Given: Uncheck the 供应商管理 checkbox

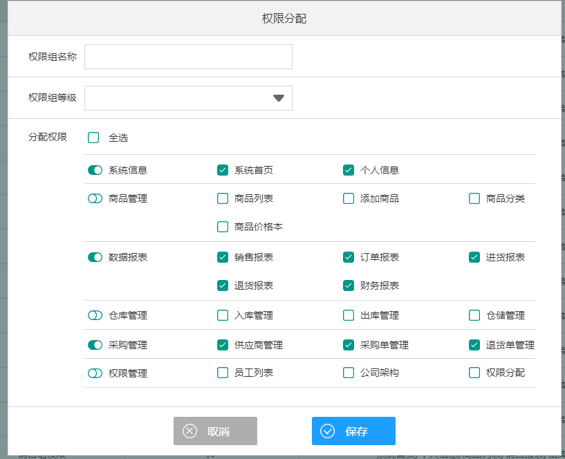Looking at the screenshot, I should pyautogui.click(x=223, y=345).
